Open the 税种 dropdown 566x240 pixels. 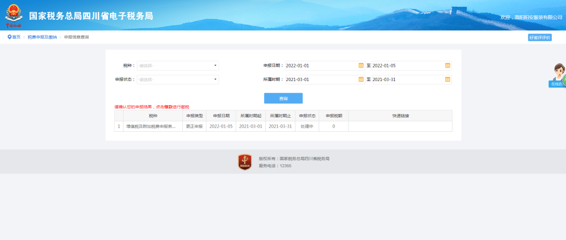pos(178,65)
